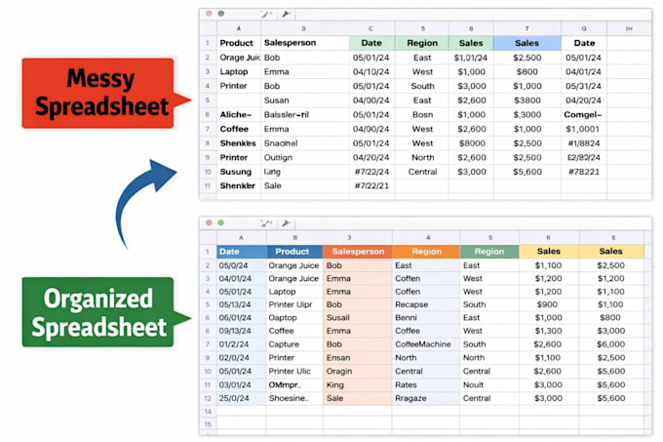Click the wand icon in the organized spreadsheet toolbar
Screen dimensions: 663x442
(266, 223)
